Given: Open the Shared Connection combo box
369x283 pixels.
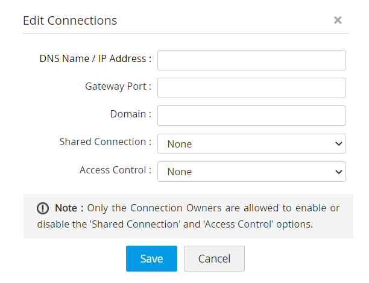Looking at the screenshot, I should coord(251,144).
